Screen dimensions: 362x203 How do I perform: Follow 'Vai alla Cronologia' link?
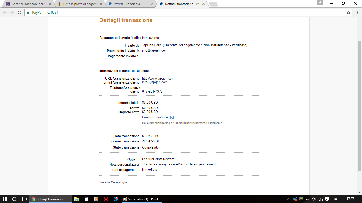pos(113,182)
